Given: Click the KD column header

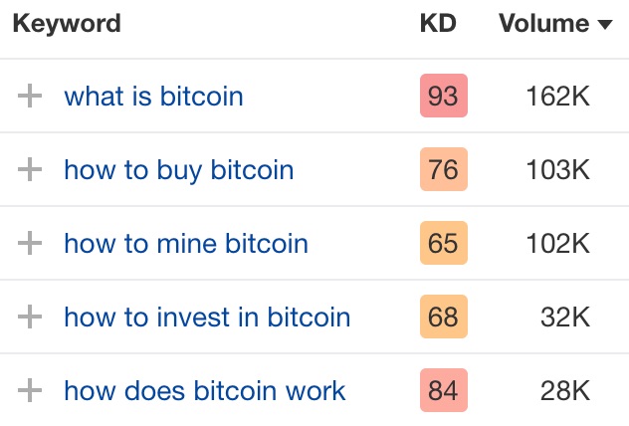Looking at the screenshot, I should point(438,24).
